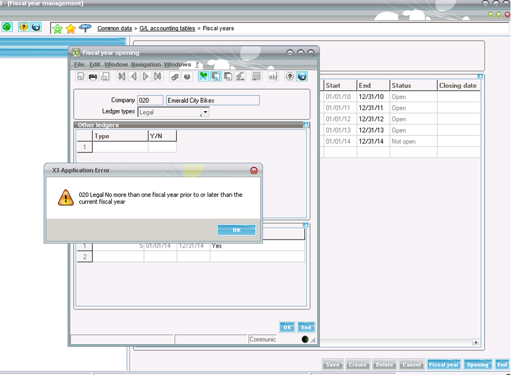Click OK in the X3 Application Error dialog
This screenshot has height=375, width=511.
tap(236, 230)
